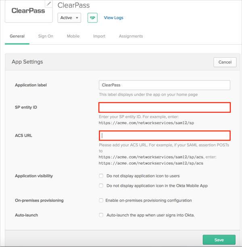Go to the Import tab
The image size is (242, 247).
pyautogui.click(x=99, y=36)
